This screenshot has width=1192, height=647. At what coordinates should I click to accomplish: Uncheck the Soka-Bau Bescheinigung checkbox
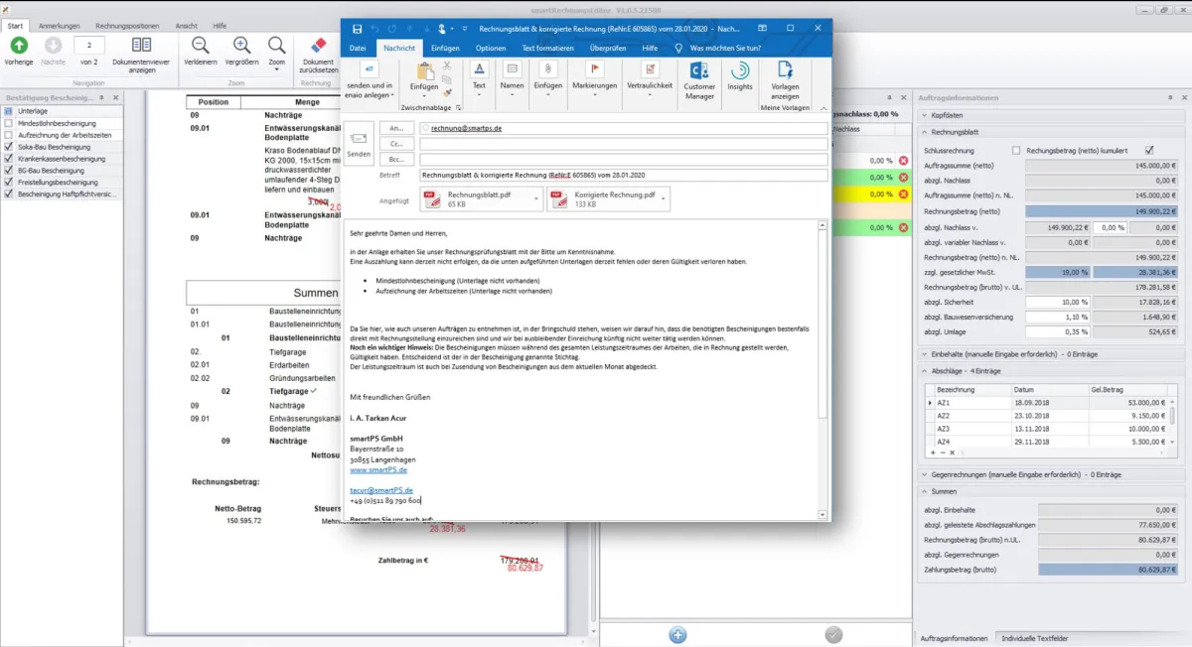(9, 147)
